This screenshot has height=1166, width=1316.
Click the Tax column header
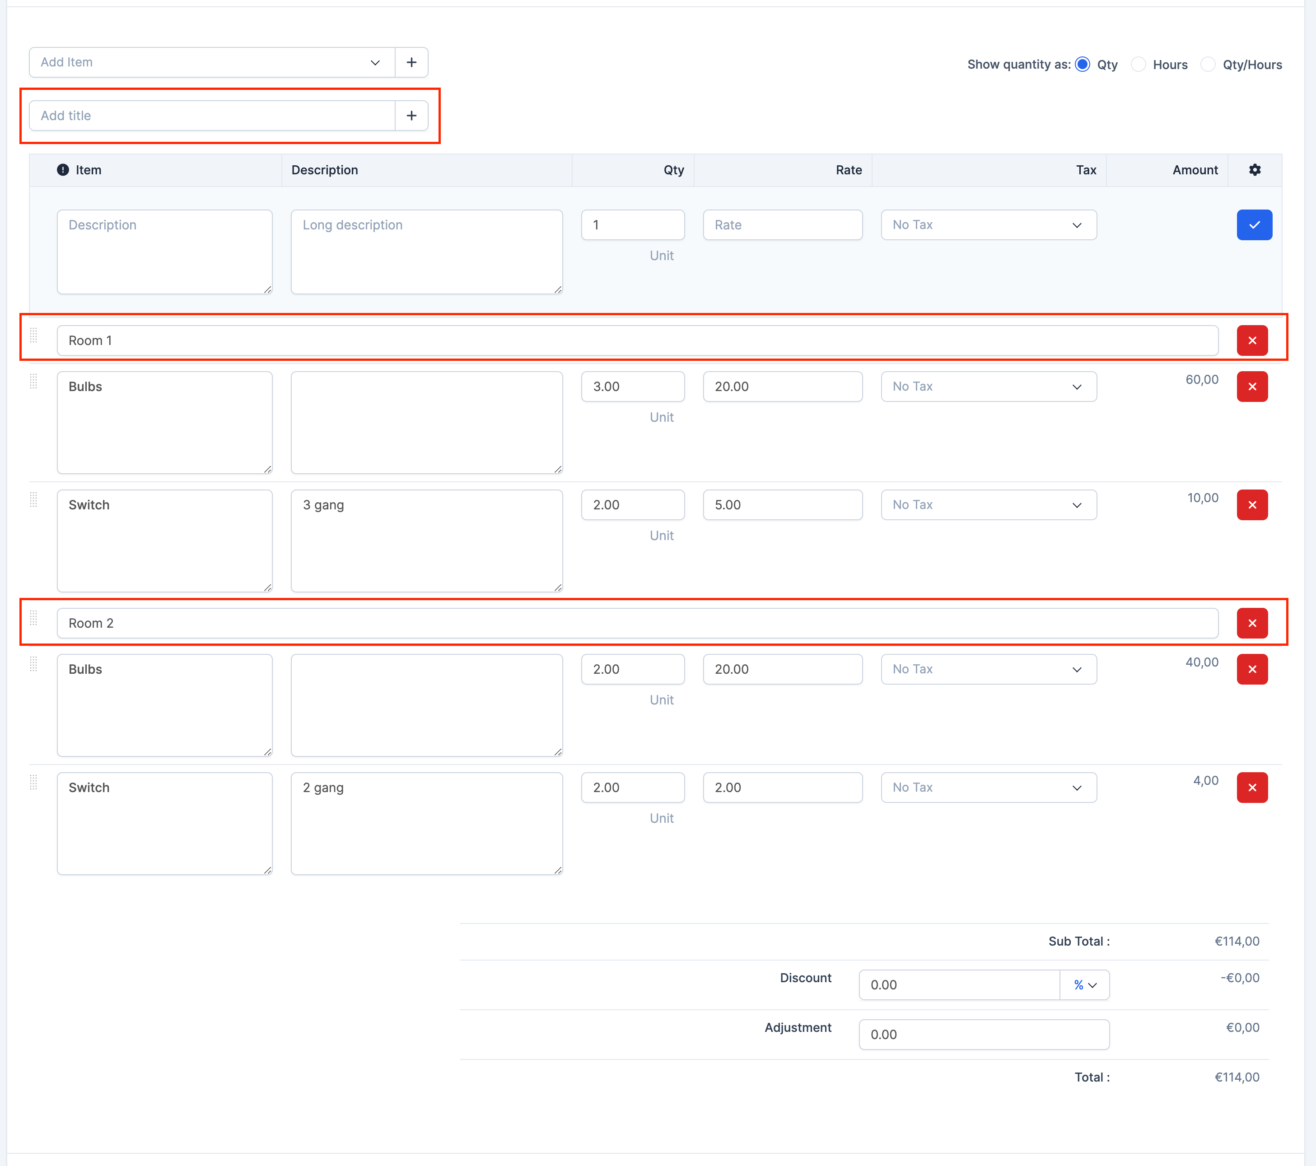1086,170
